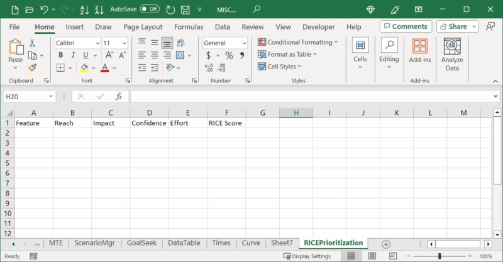Click the Share button
This screenshot has width=503, height=262.
(x=454, y=26)
